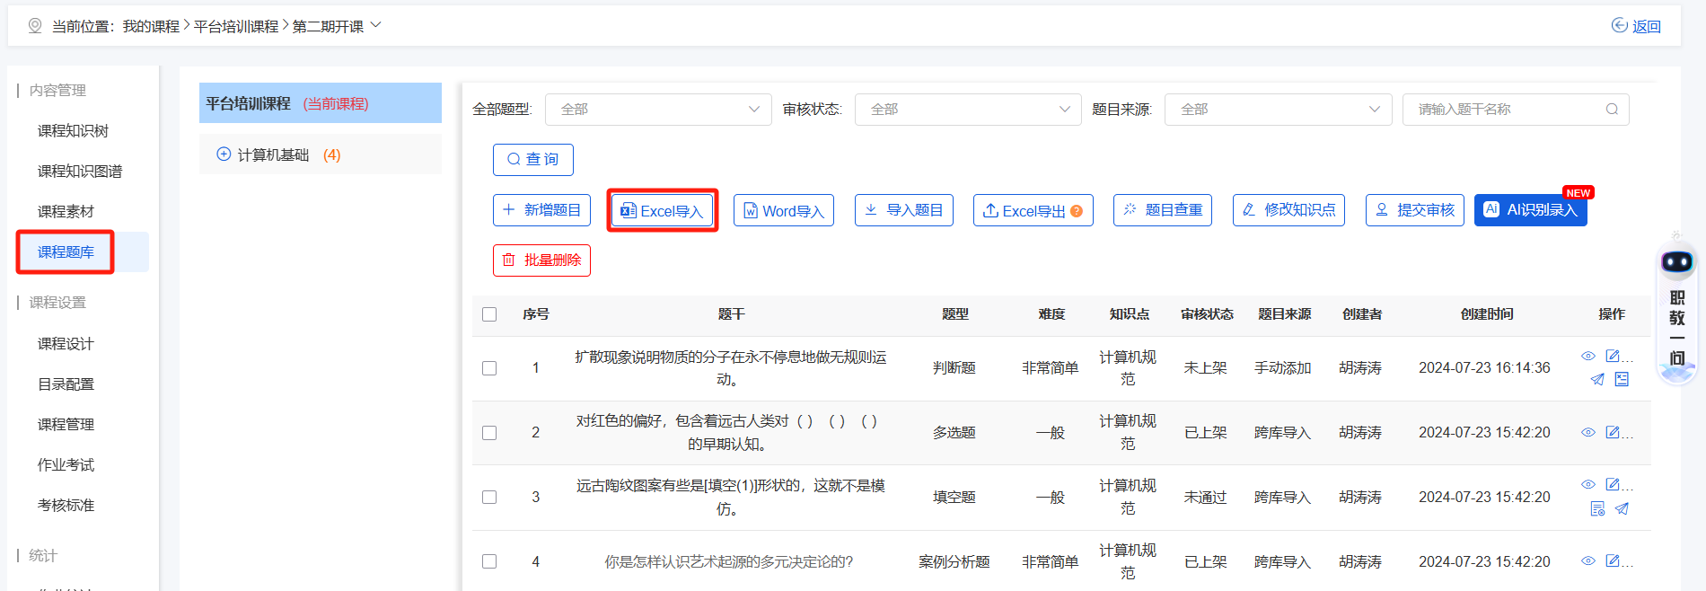Viewport: 1706px width, 591px height.
Task: Check the checkbox for row 2
Action: tap(489, 433)
